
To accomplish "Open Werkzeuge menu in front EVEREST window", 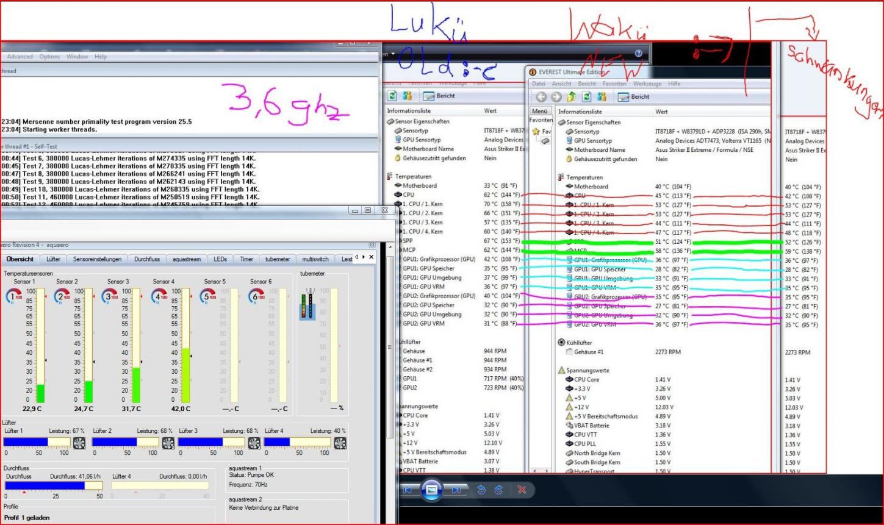I will click(x=647, y=84).
